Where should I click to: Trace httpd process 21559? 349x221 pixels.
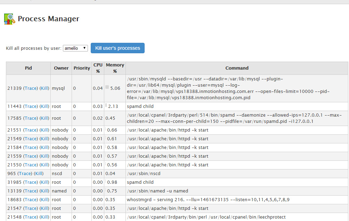pyautogui.click(x=31, y=156)
